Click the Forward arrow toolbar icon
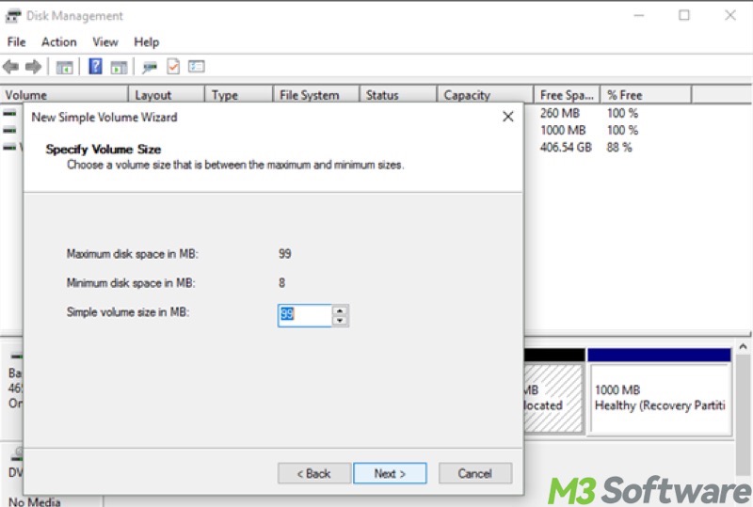The width and height of the screenshot is (753, 507). tap(33, 67)
